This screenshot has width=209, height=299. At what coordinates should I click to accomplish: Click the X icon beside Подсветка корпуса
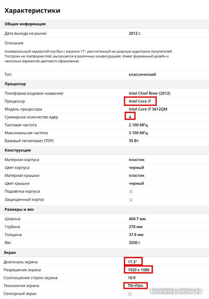click(x=131, y=191)
